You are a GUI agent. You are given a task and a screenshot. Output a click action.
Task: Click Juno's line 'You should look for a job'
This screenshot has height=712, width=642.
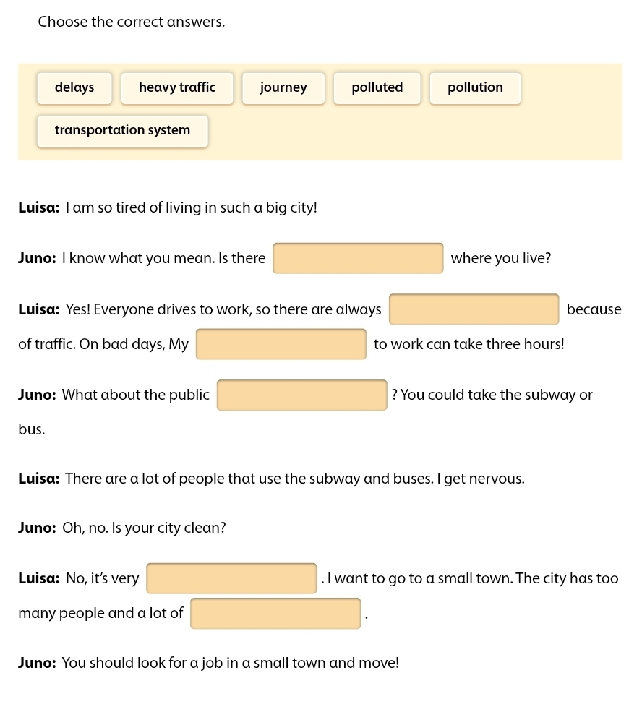tap(230, 663)
